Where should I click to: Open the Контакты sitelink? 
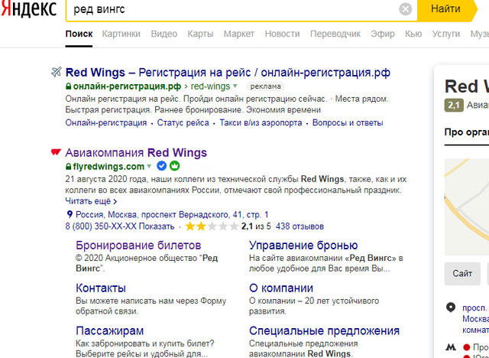pyautogui.click(x=101, y=288)
